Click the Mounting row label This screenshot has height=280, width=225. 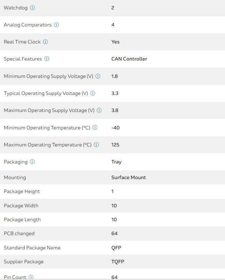click(x=15, y=177)
